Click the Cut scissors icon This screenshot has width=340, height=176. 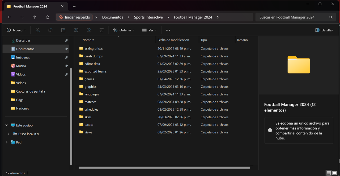[x=37, y=30]
